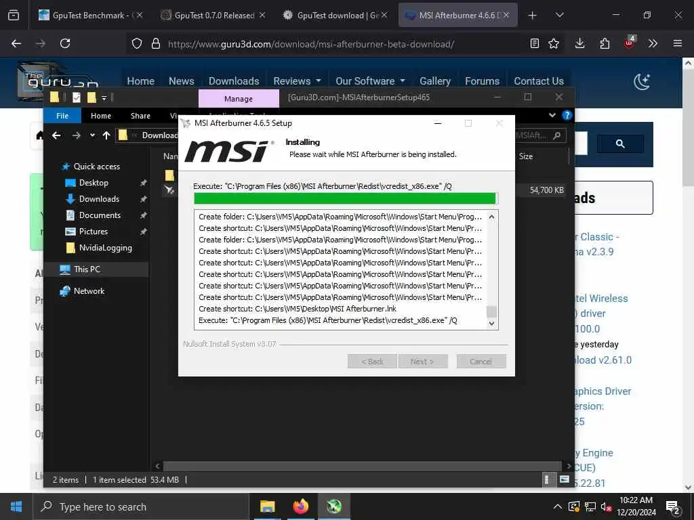The height and width of the screenshot is (520, 694).
Task: Bookmark this page with the star icon
Action: [x=554, y=43]
